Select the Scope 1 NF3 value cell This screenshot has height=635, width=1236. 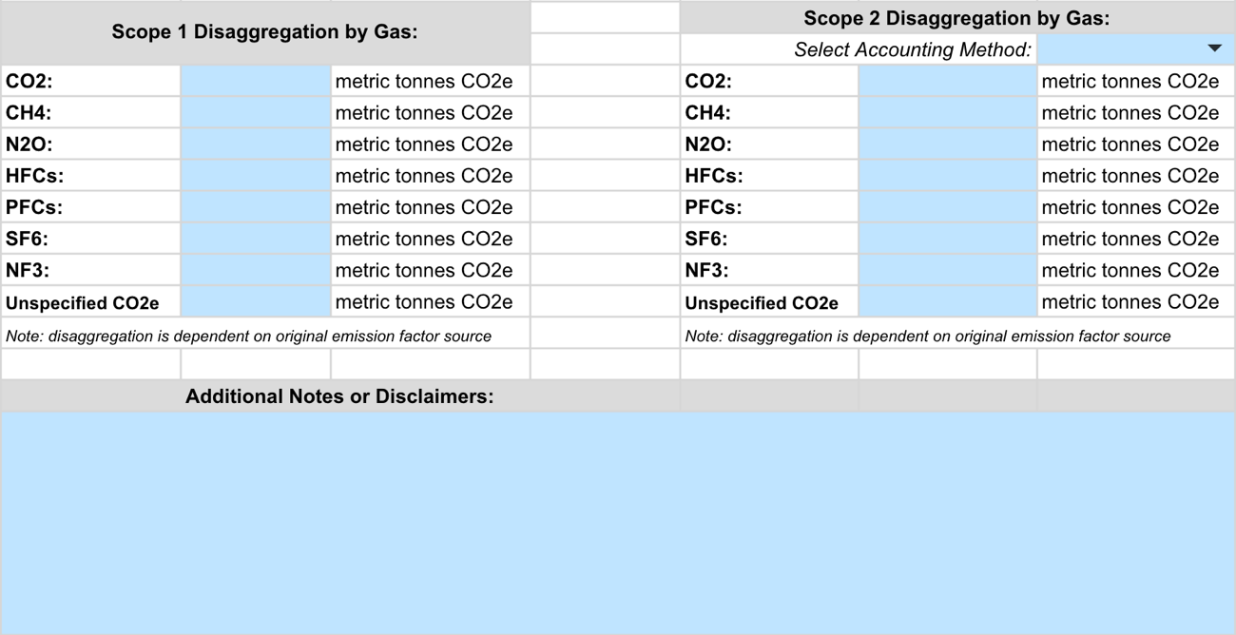click(256, 269)
